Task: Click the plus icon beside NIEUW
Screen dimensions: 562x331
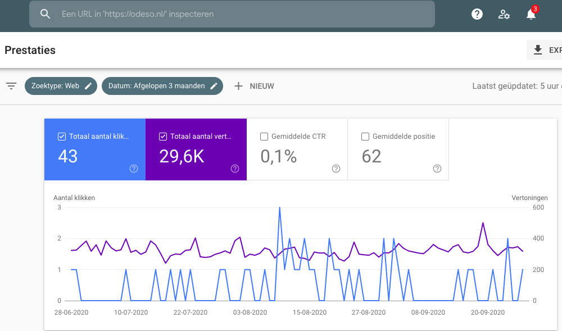Action: (x=238, y=86)
